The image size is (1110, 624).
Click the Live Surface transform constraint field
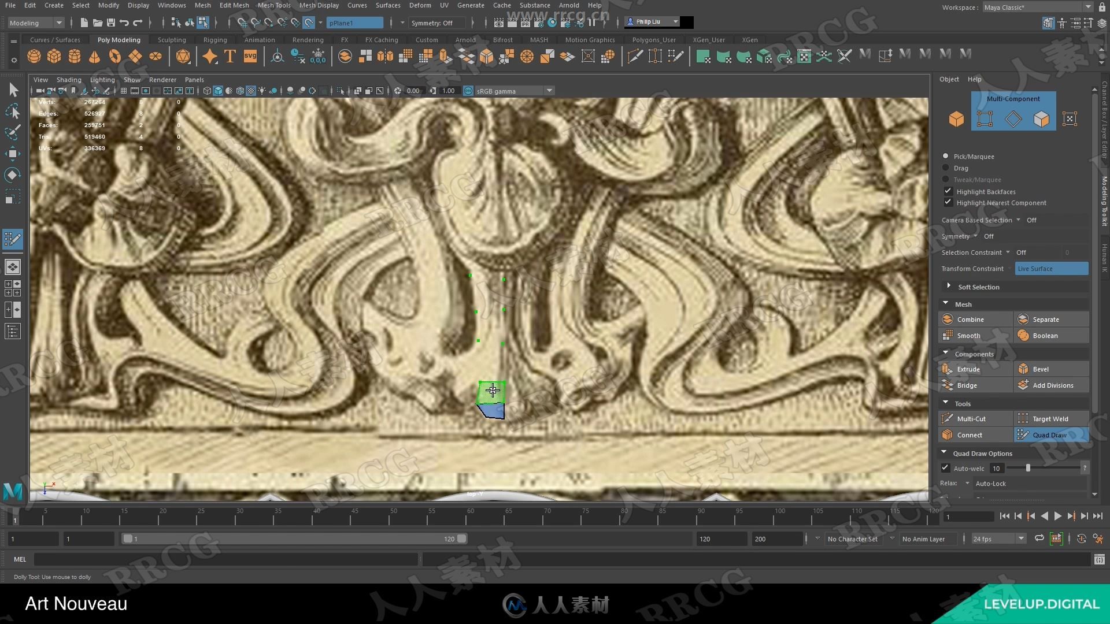pyautogui.click(x=1052, y=269)
